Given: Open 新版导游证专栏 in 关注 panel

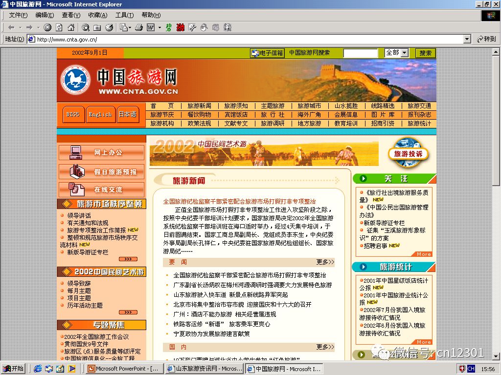Looking at the screenshot, I should (384, 223).
